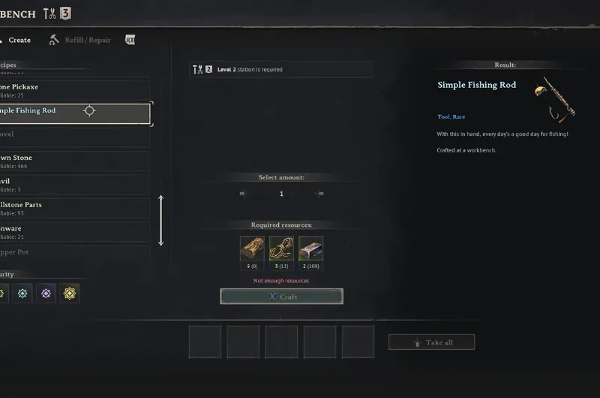Toggle the gold rarity filter
This screenshot has width=600, height=398.
tap(70, 294)
